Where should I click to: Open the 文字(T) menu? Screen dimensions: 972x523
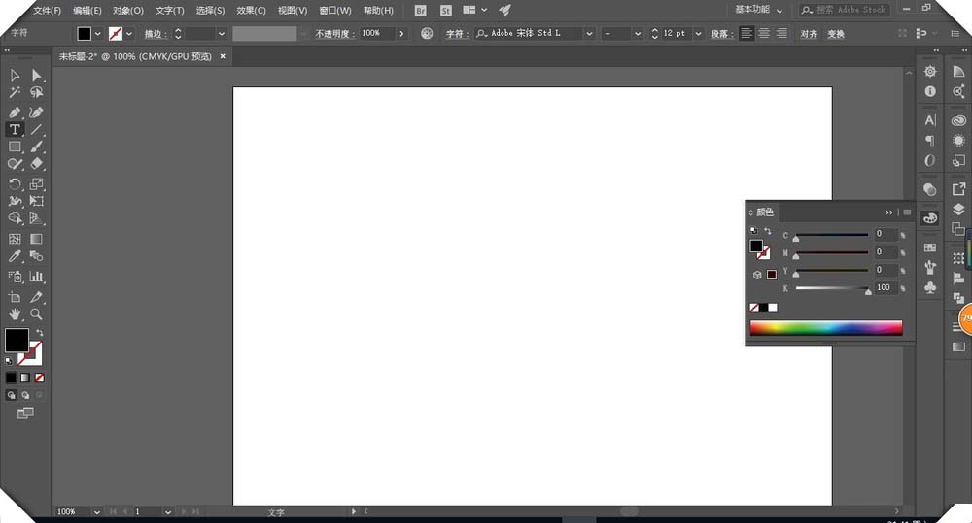click(170, 11)
